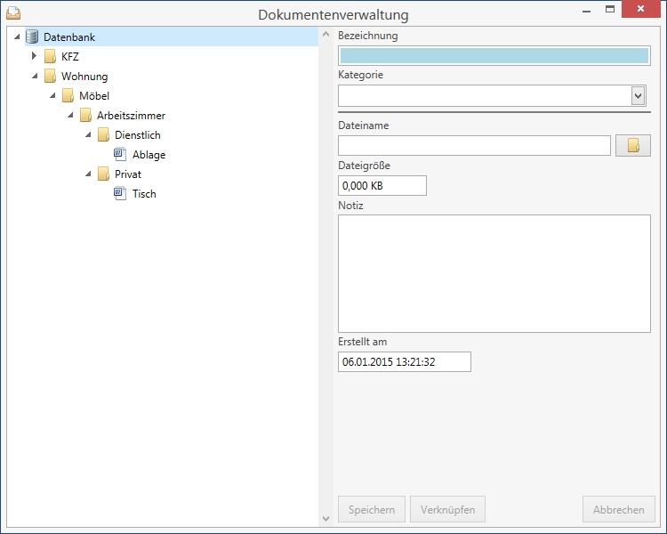This screenshot has width=667, height=534.
Task: Click the Tisch Word document icon
Action: coord(120,193)
